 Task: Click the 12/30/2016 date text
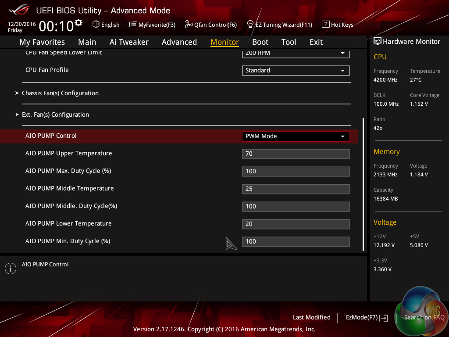tap(22, 24)
